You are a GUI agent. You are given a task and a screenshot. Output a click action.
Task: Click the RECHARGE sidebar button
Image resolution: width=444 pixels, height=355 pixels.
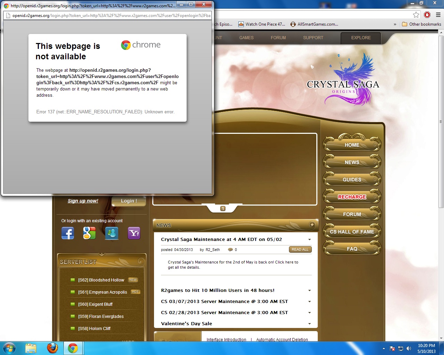tap(352, 197)
